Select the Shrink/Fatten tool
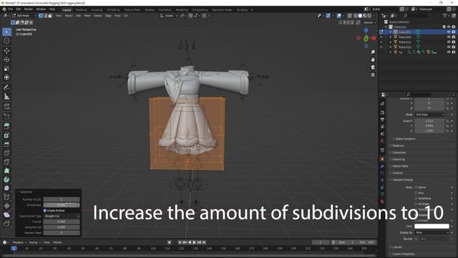458x258 pixels. tap(6, 206)
